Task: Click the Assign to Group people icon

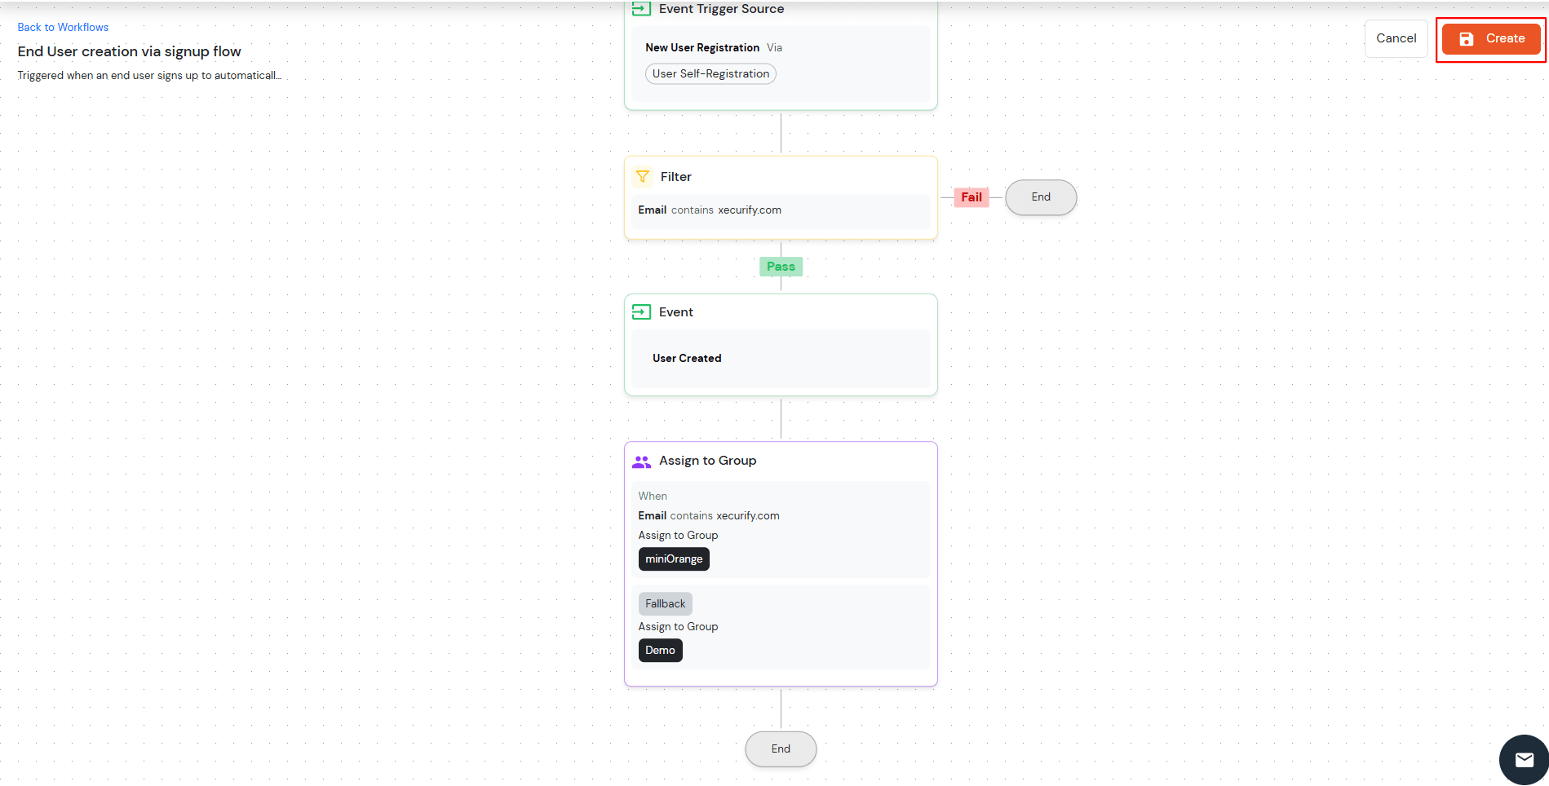Action: pos(642,461)
